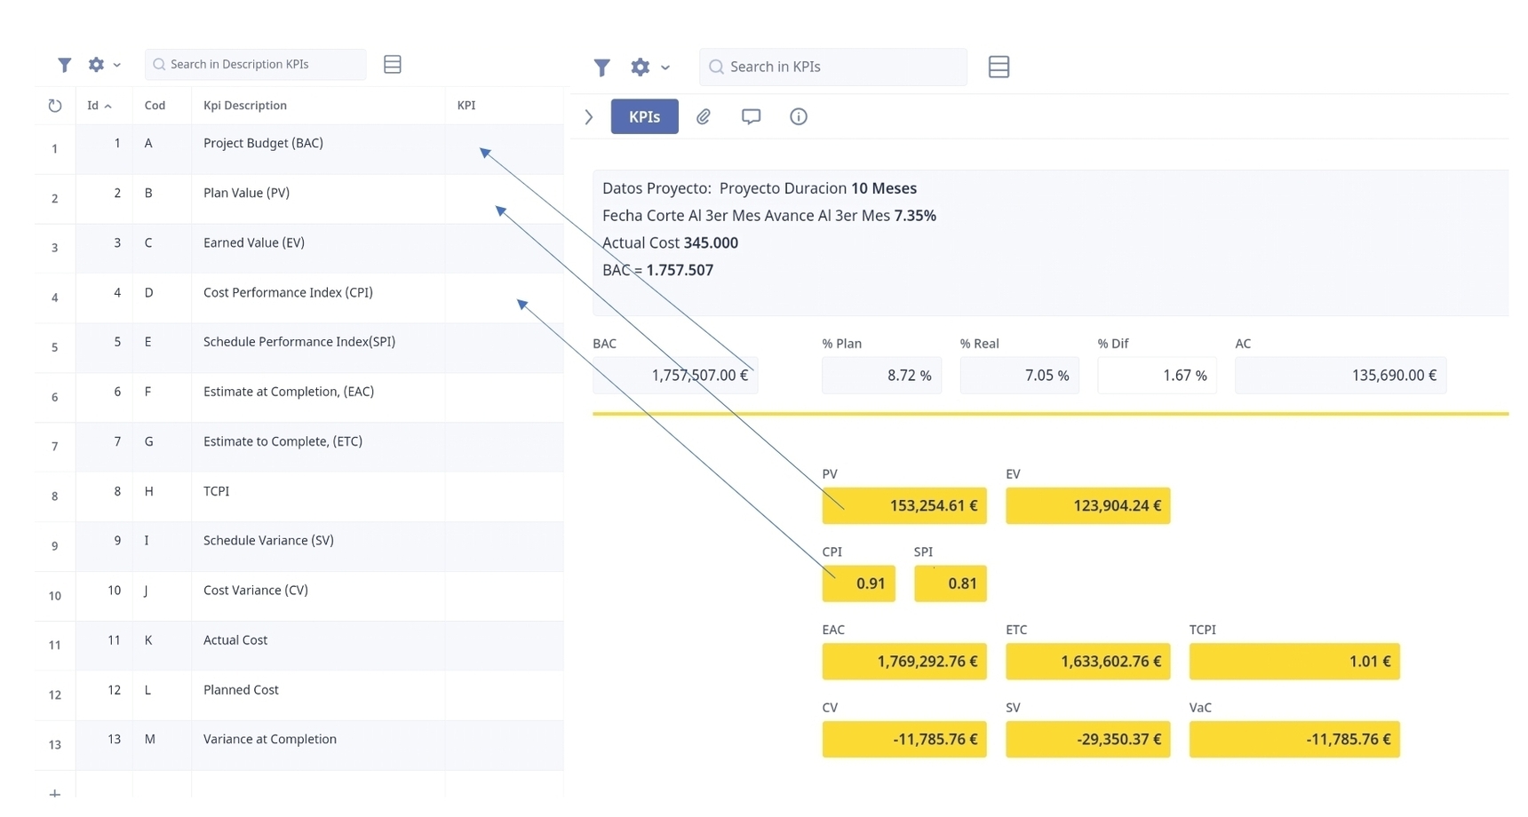The width and height of the screenshot is (1528, 817).
Task: Click the Kpi Description column header
Action: click(245, 106)
